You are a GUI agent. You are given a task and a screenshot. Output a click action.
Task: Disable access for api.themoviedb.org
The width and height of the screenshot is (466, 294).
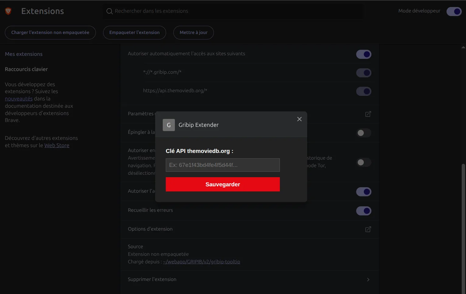click(364, 91)
